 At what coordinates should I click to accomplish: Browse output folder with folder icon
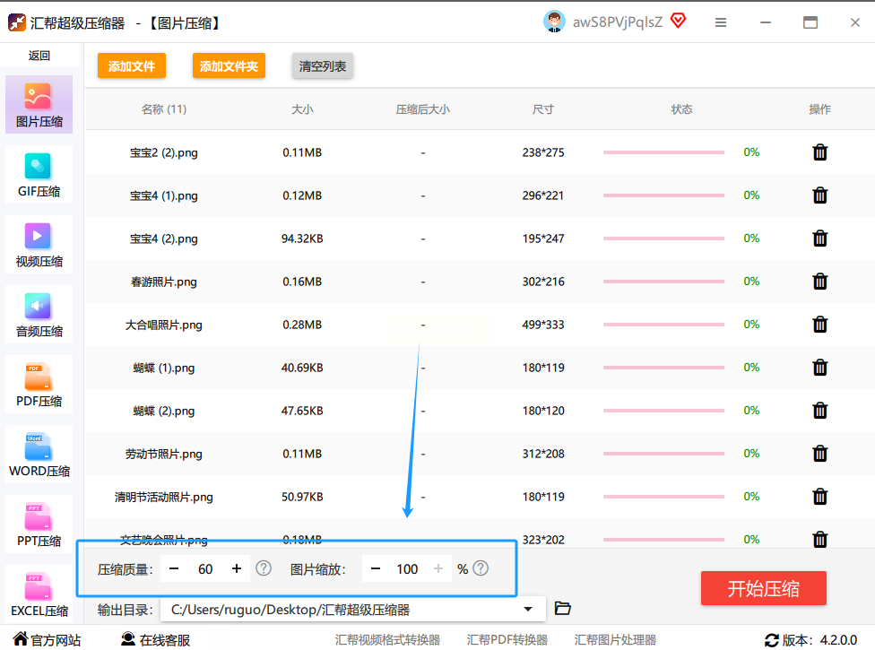tap(563, 609)
